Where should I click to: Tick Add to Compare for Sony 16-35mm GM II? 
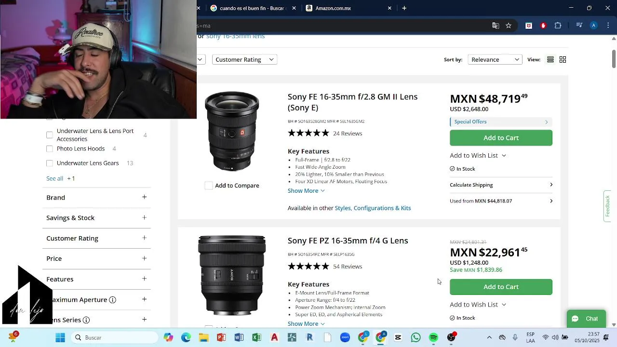pyautogui.click(x=209, y=186)
